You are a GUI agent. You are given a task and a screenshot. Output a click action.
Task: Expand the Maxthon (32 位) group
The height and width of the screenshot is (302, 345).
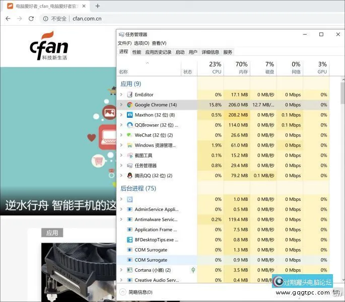click(x=121, y=115)
